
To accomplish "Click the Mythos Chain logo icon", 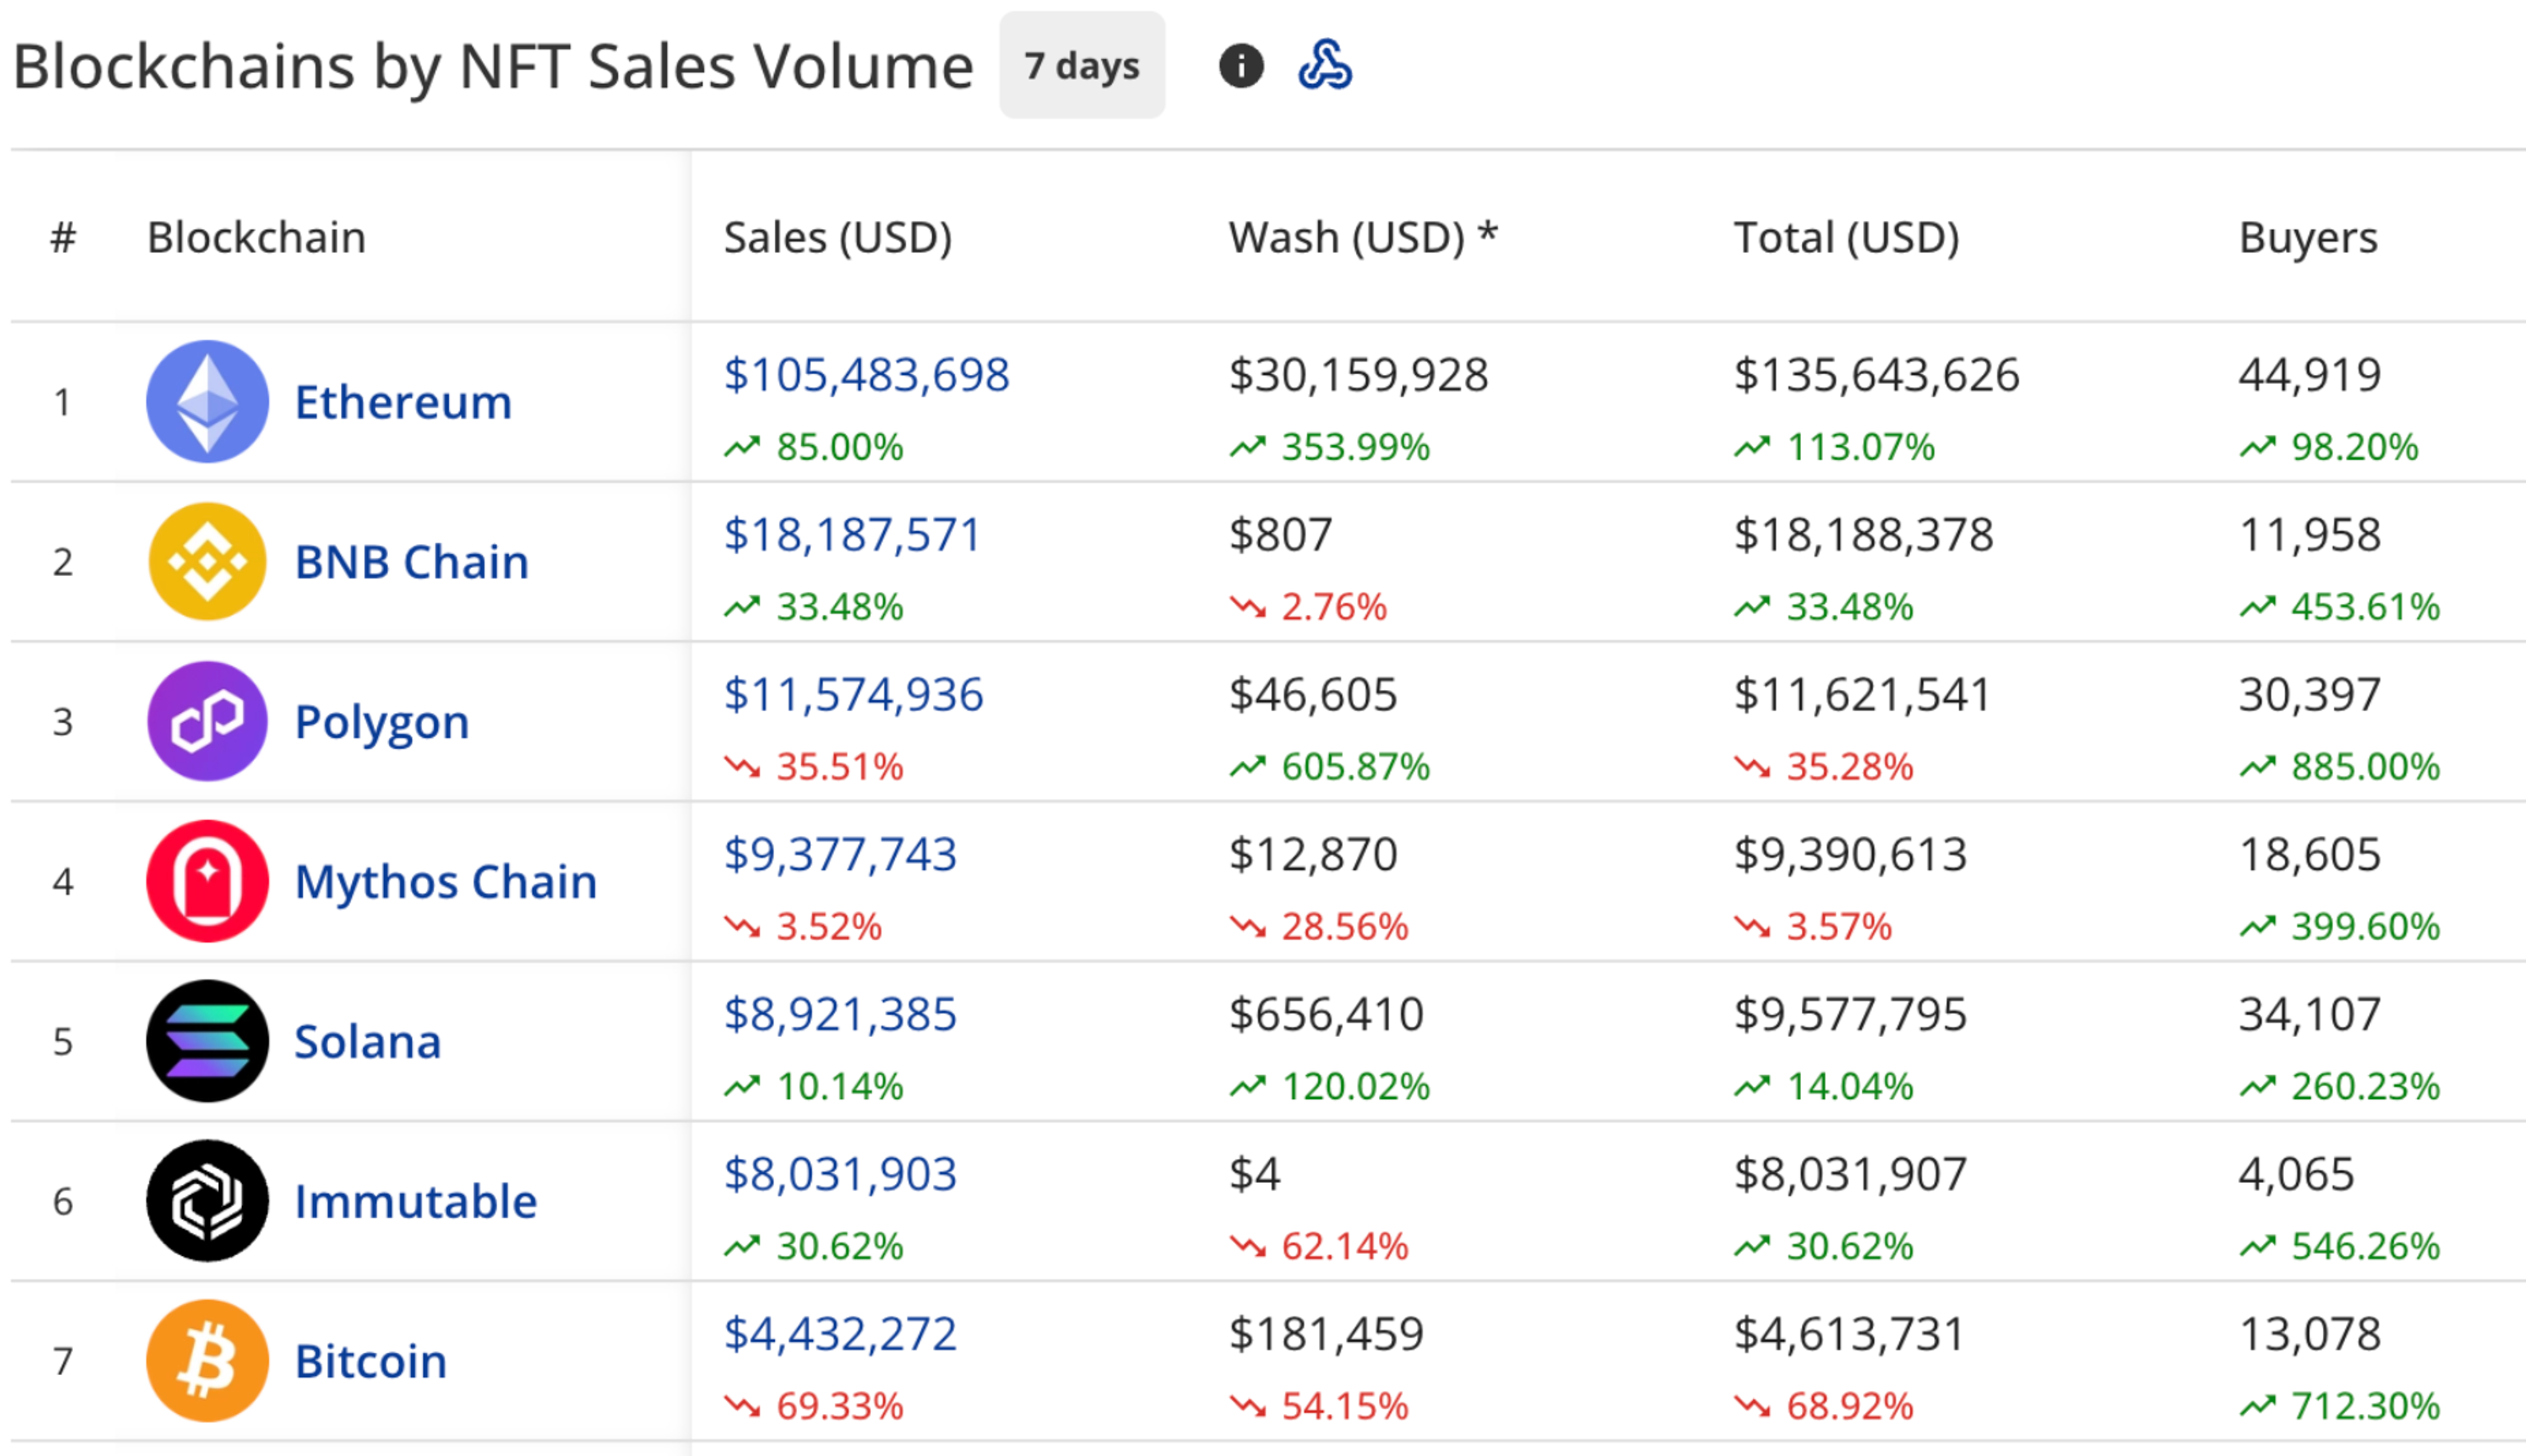I will click(207, 881).
